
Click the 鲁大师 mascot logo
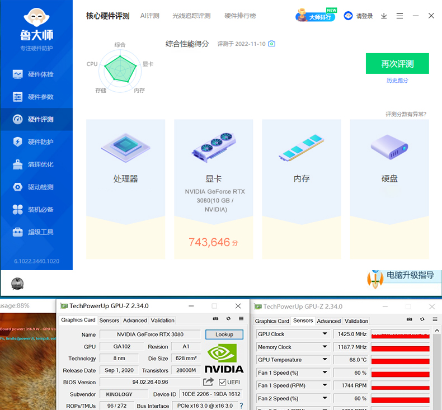[x=36, y=17]
